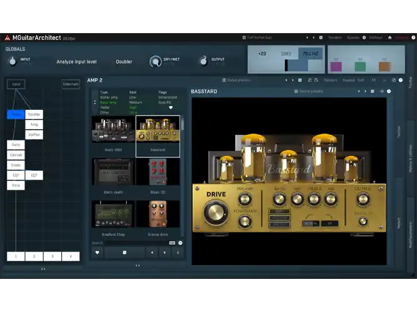Toggle the Bass amp type filter
Screen dimensions: 417x312
(109, 102)
